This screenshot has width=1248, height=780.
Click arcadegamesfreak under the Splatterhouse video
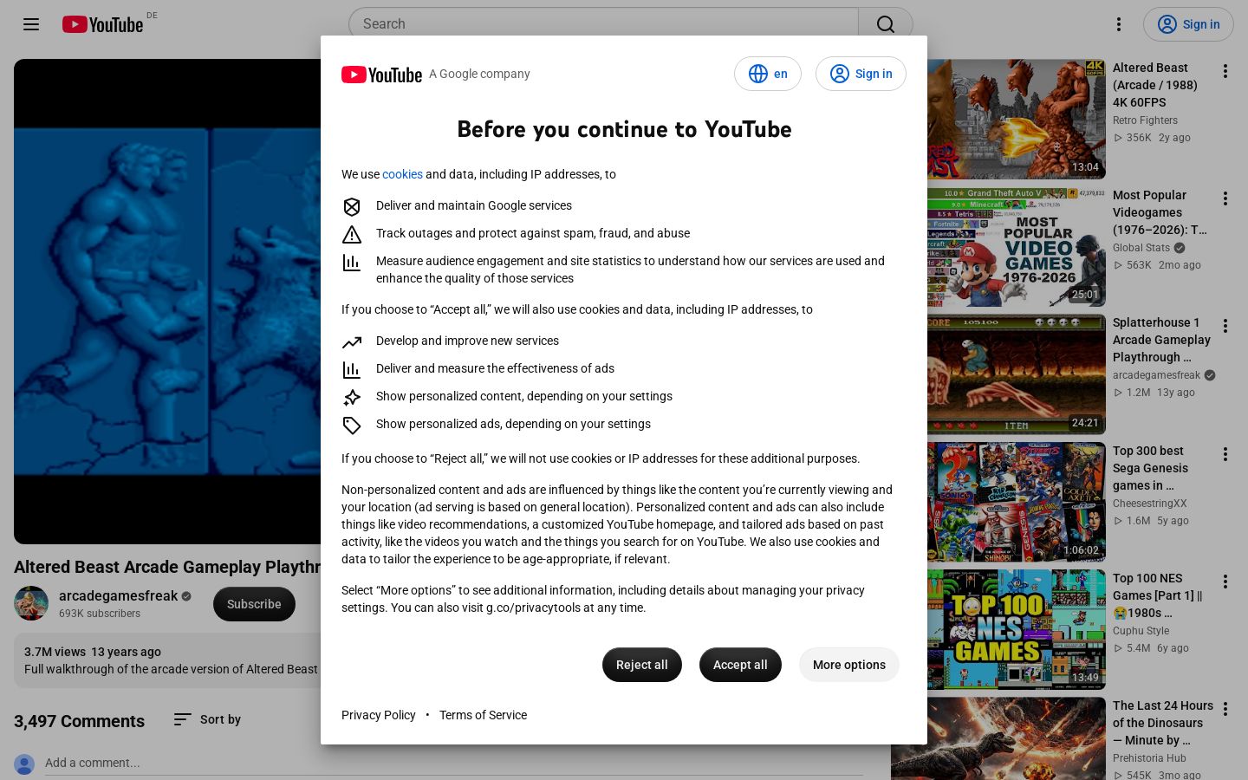(1156, 375)
